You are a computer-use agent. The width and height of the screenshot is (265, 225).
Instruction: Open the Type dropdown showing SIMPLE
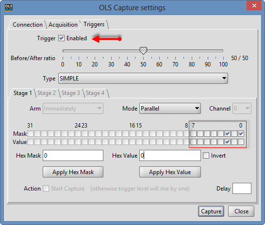[x=143, y=79]
